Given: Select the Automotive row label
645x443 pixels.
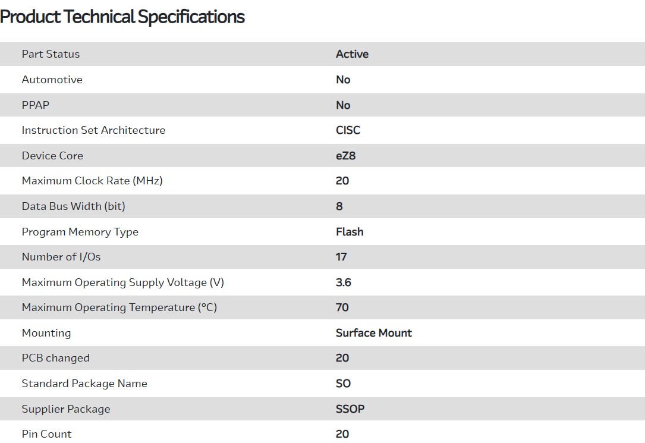Looking at the screenshot, I should pos(52,80).
